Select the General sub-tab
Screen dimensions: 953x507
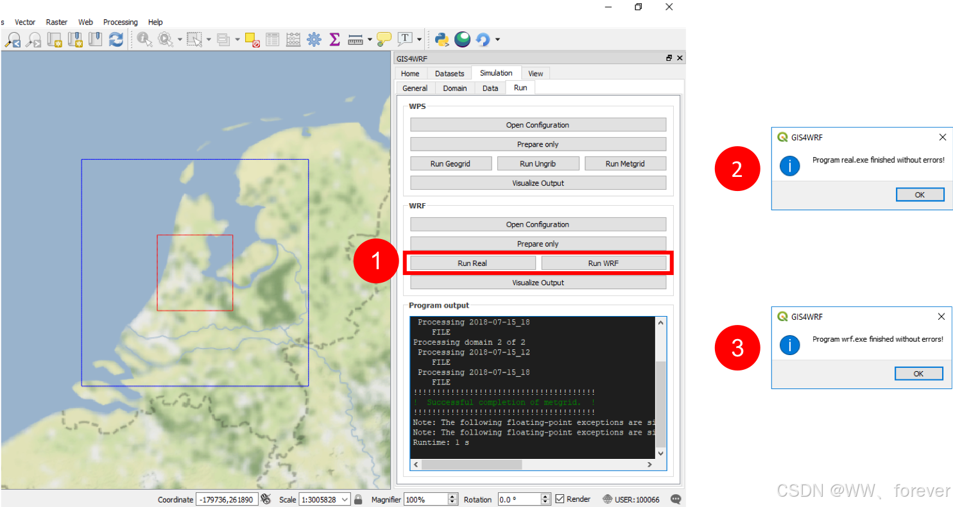(415, 88)
